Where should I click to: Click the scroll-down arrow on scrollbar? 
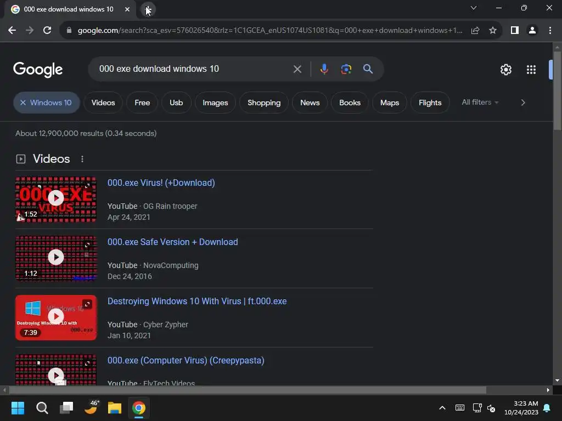point(557,380)
